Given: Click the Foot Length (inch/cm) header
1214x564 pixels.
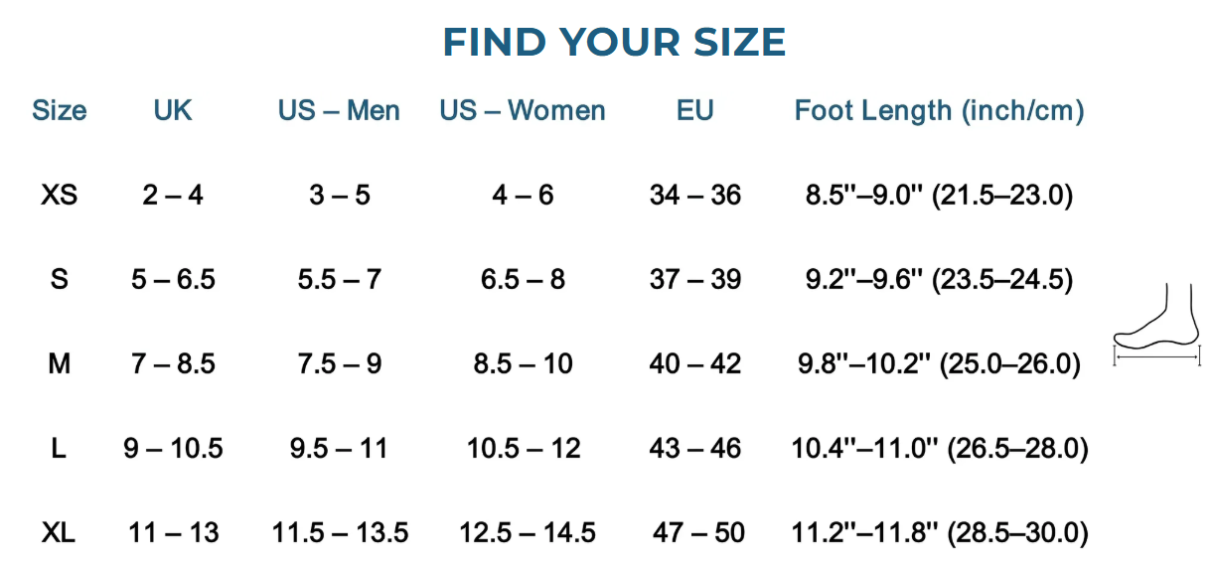Looking at the screenshot, I should tap(939, 110).
